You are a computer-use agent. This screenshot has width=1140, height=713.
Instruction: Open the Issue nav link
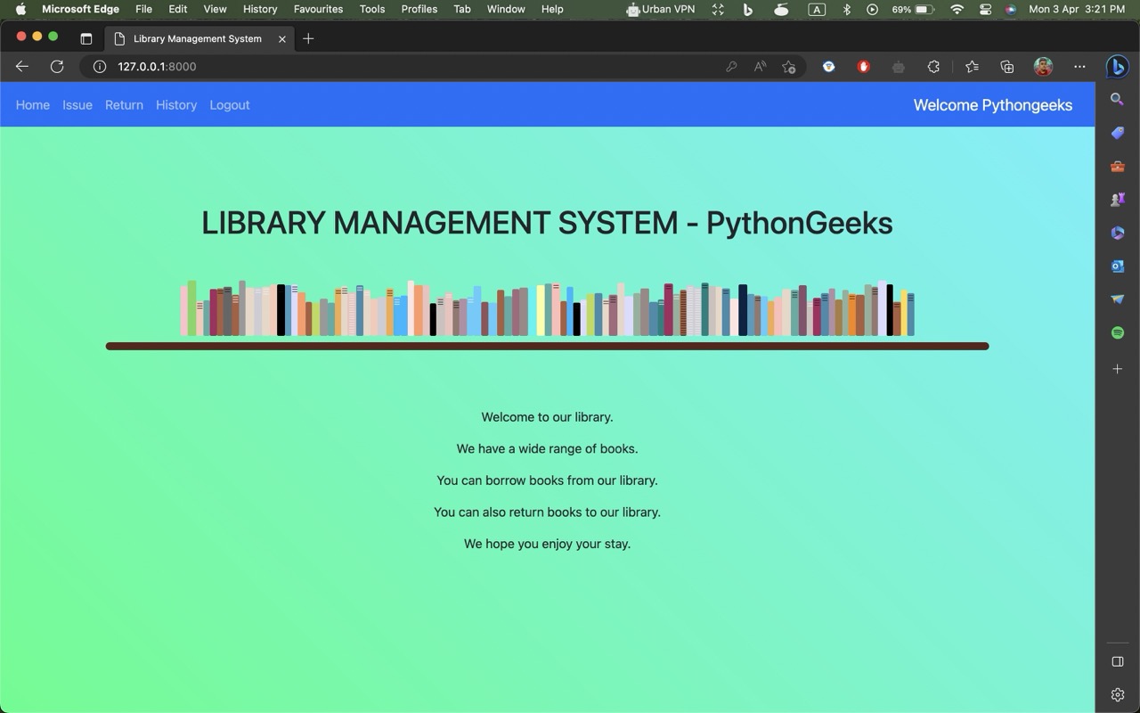click(x=77, y=104)
